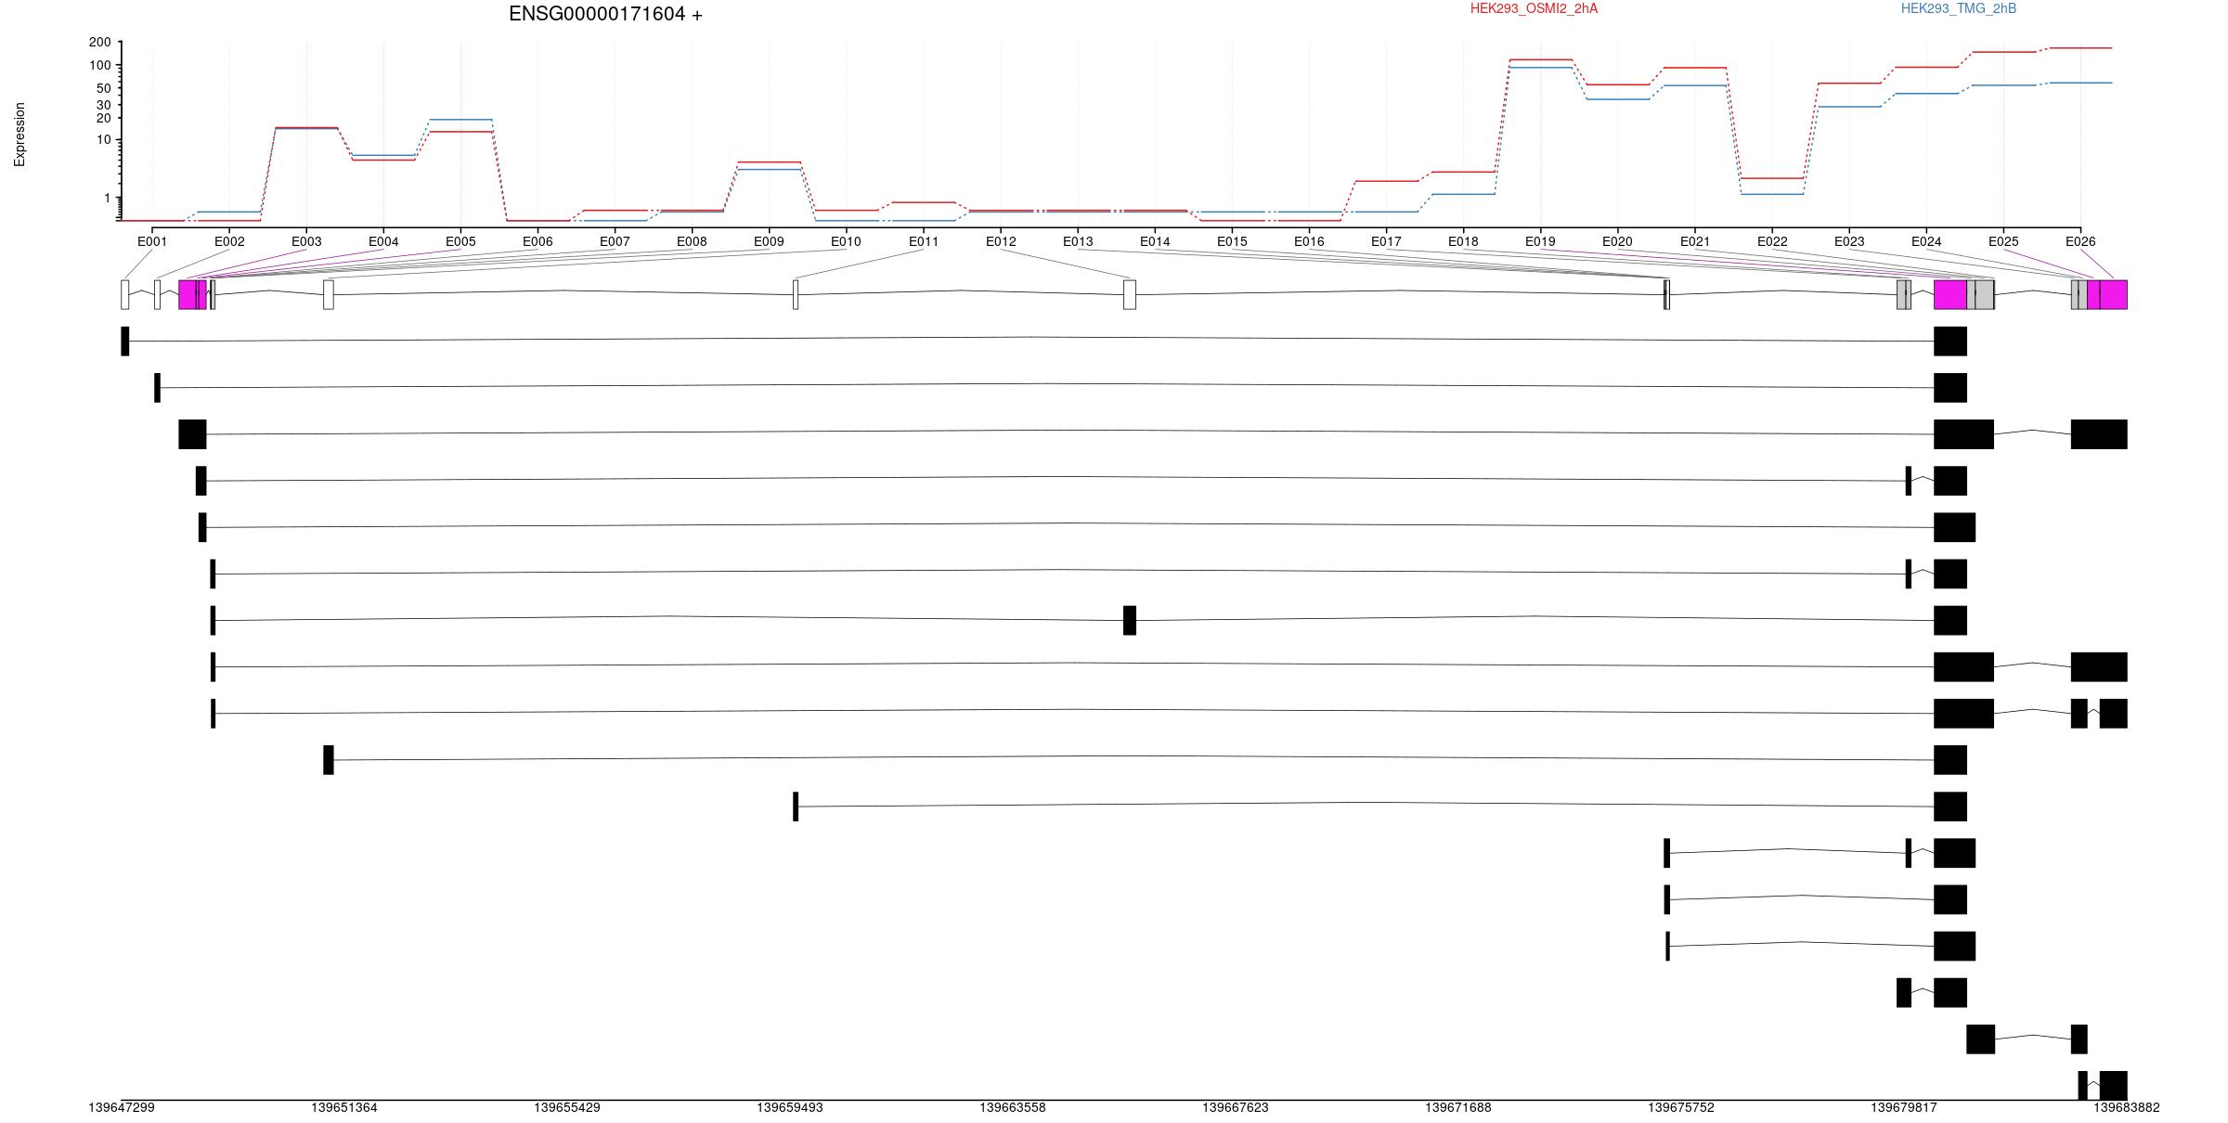This screenshot has width=2228, height=1123.
Task: Click genomic coordinate 139679817
Action: (x=1904, y=1108)
